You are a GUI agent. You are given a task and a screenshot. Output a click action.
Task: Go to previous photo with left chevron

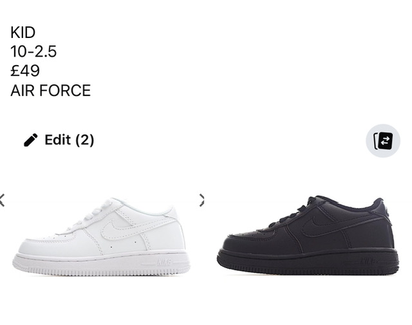(2, 200)
